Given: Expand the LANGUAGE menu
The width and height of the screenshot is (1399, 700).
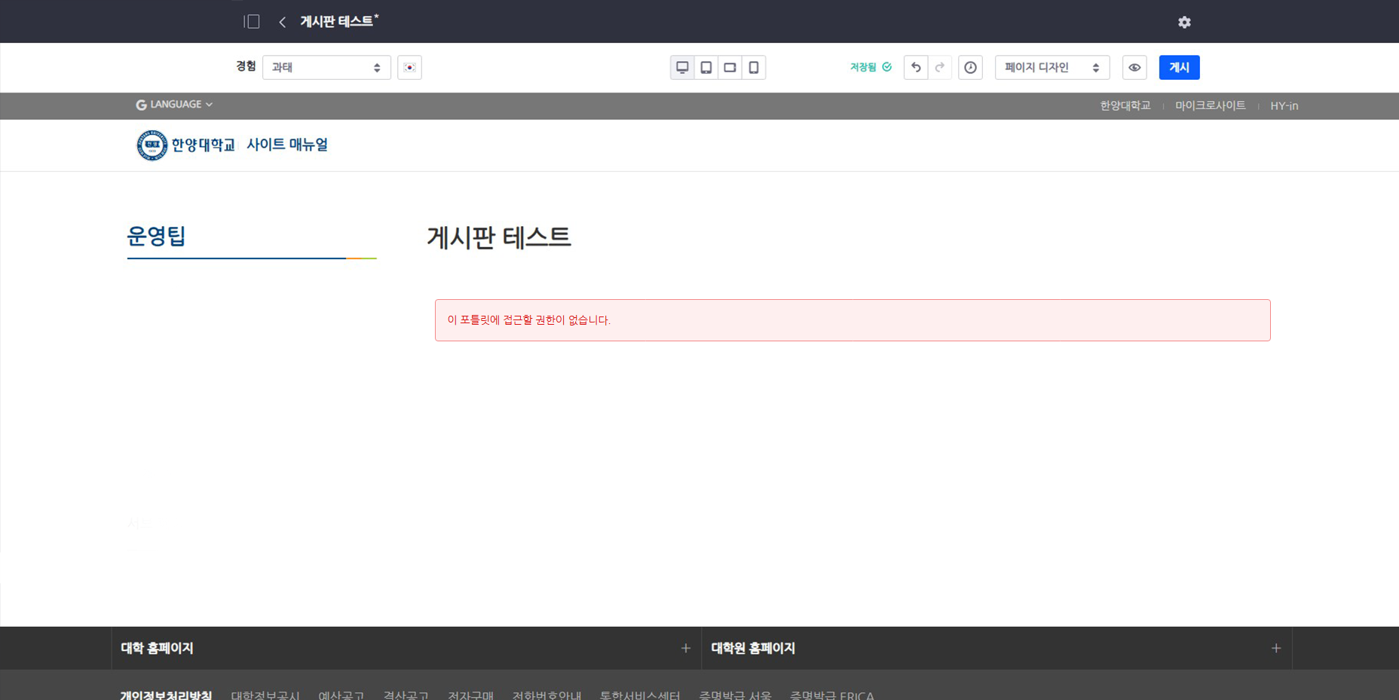Looking at the screenshot, I should 174,105.
